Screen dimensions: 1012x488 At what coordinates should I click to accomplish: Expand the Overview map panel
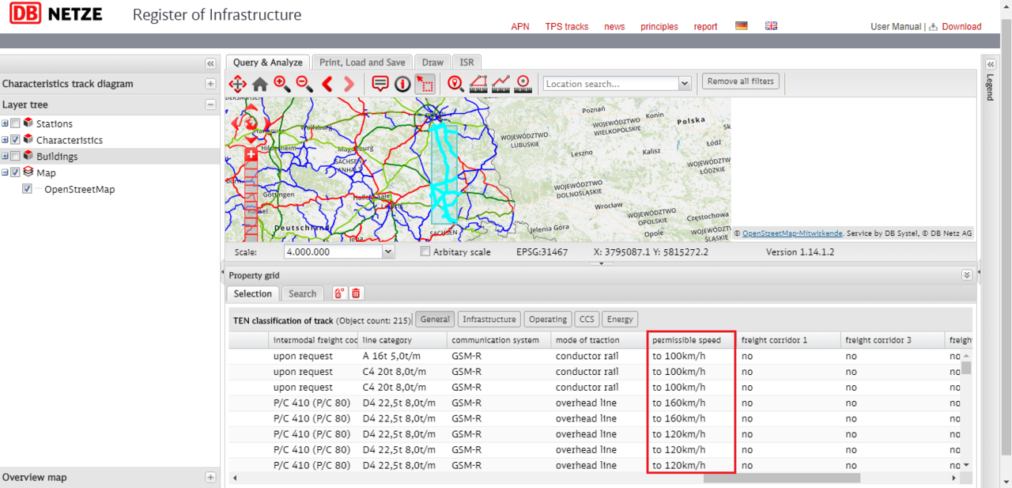210,477
